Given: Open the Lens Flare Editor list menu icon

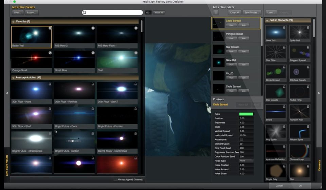Looking at the screenshot, I should tap(216, 13).
